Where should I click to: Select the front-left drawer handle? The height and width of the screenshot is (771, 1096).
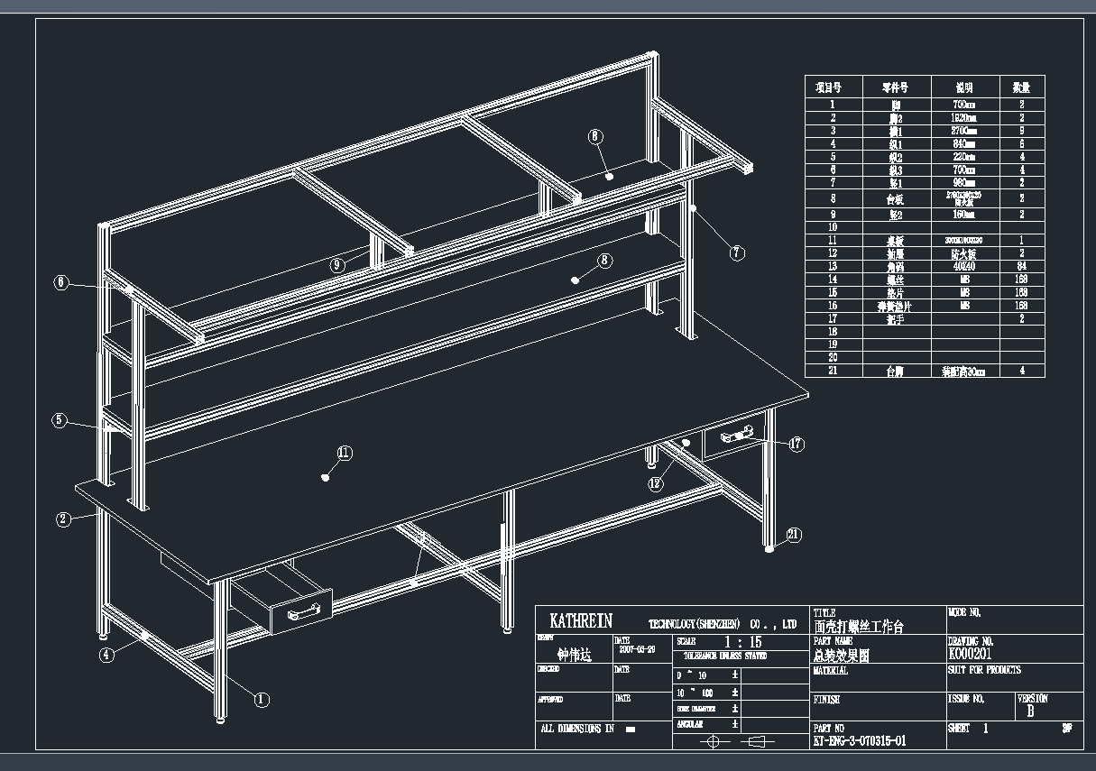click(x=304, y=612)
